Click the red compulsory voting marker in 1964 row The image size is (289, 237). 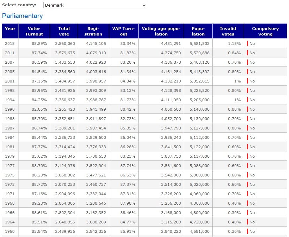[248, 222]
